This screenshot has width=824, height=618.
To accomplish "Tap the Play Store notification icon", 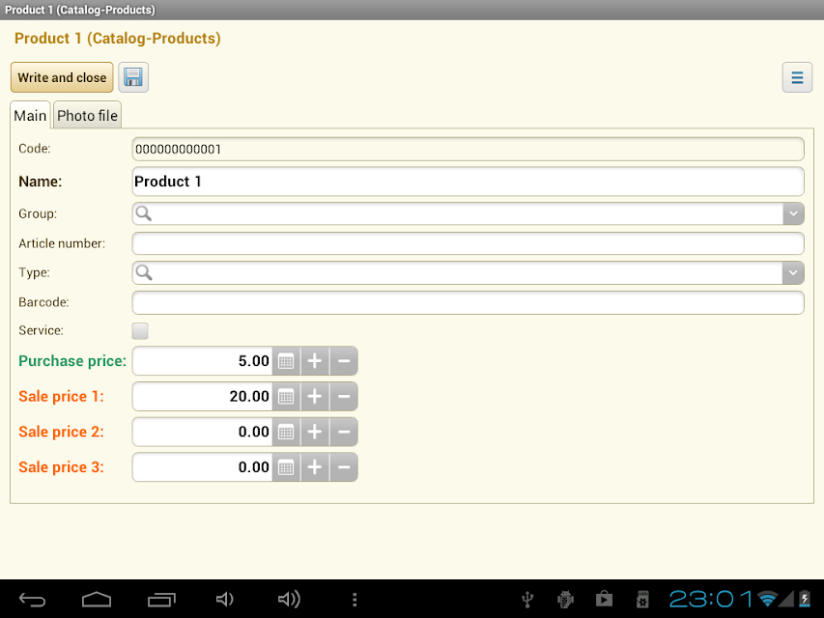I will [x=604, y=599].
